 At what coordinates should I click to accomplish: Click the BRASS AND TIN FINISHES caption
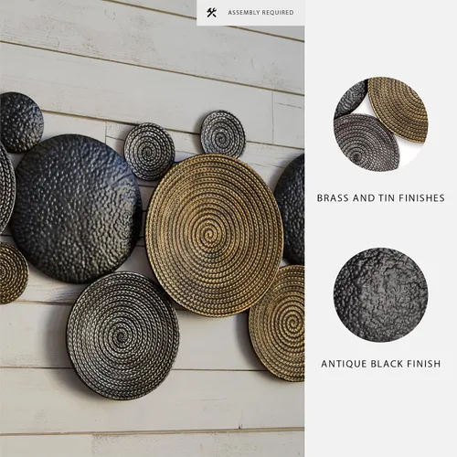click(381, 198)
